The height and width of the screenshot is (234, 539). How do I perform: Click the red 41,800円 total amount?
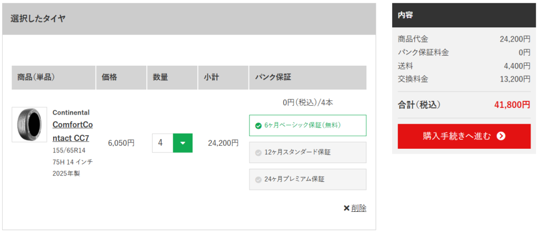point(512,105)
